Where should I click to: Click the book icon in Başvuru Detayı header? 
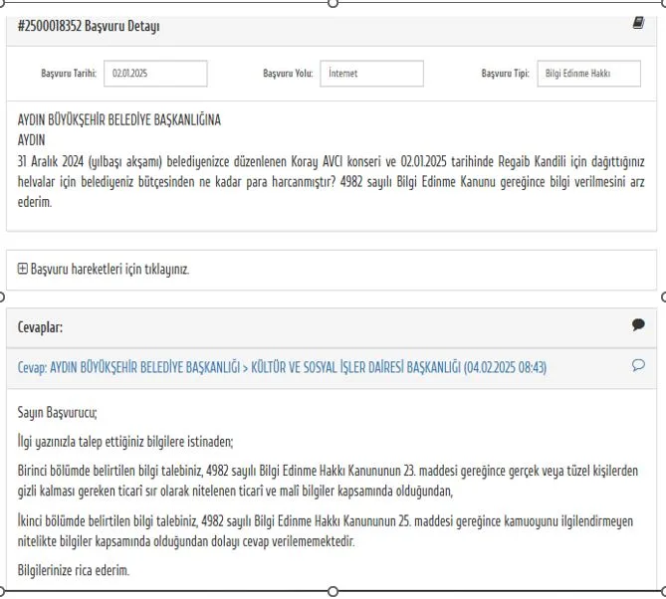click(x=638, y=24)
